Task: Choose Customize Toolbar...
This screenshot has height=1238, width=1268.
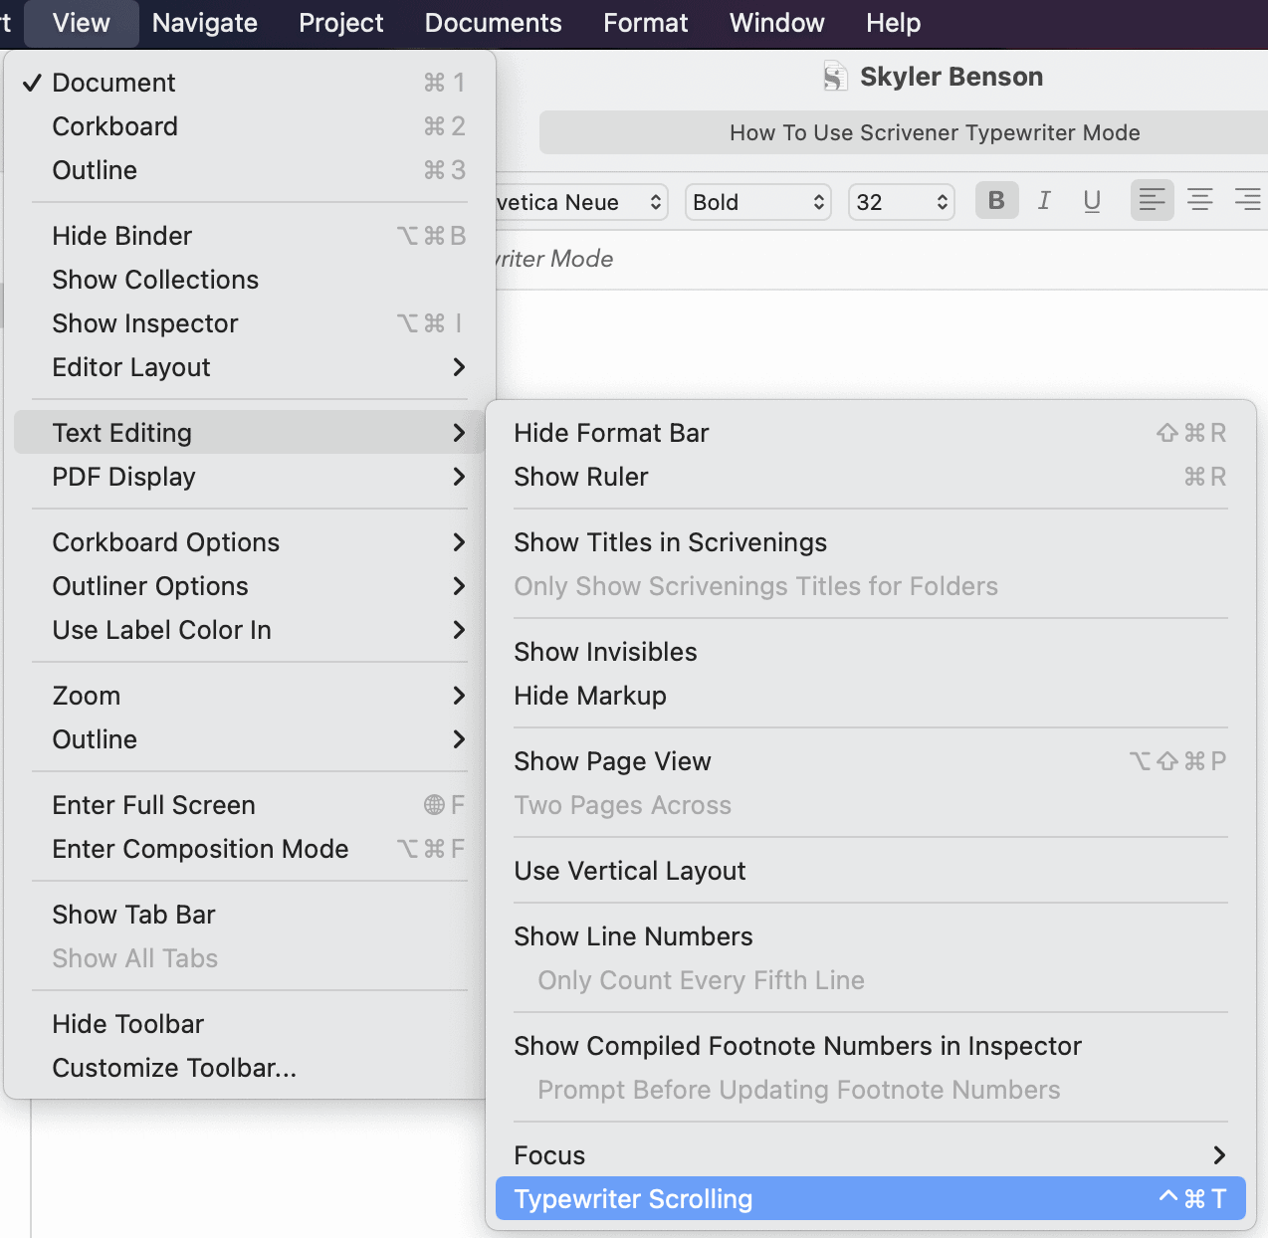Action: [250, 1068]
